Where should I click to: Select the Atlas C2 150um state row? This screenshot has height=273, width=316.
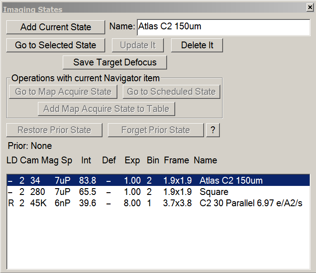pos(158,180)
